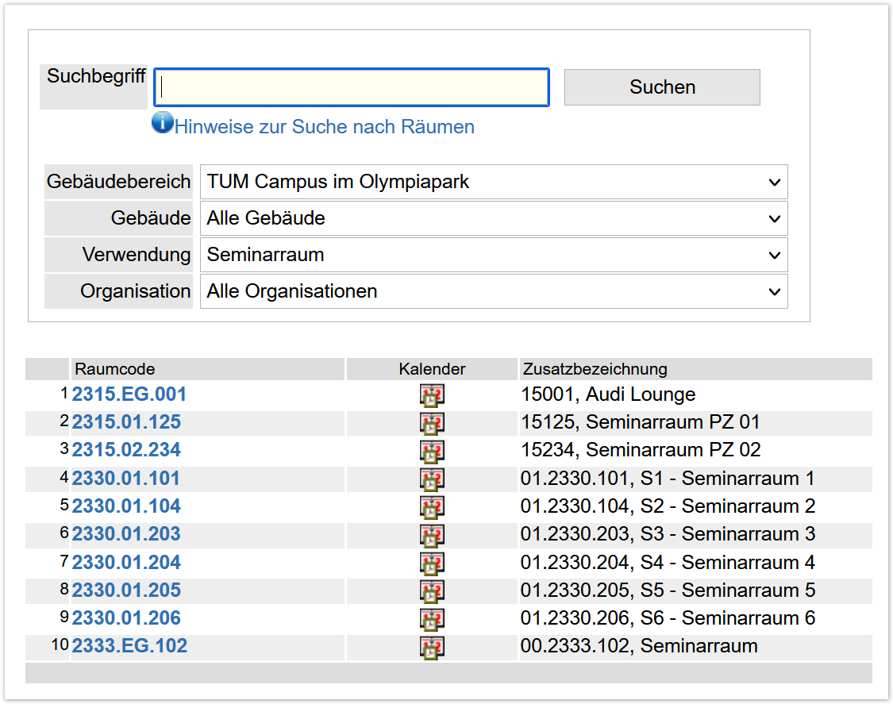Click calendar icon for room 2333.EG.102
The image size is (893, 704).
click(x=432, y=647)
